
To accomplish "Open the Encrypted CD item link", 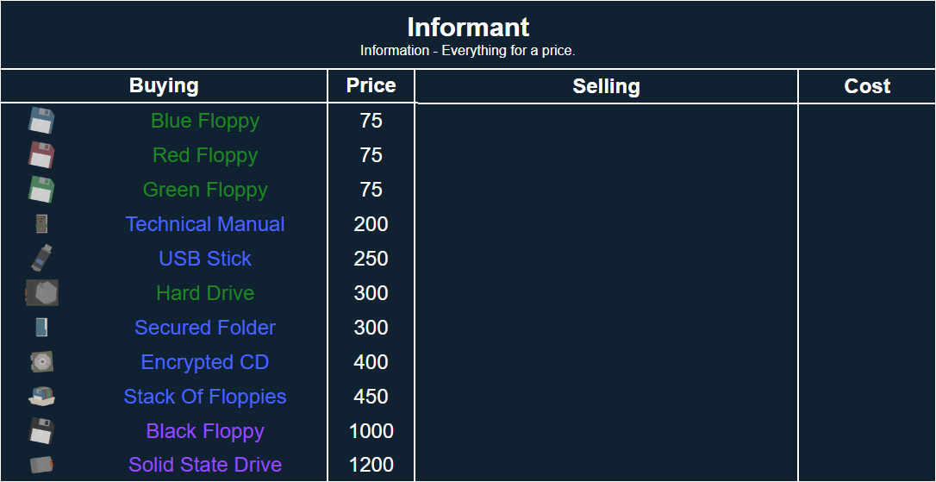I will coord(205,362).
